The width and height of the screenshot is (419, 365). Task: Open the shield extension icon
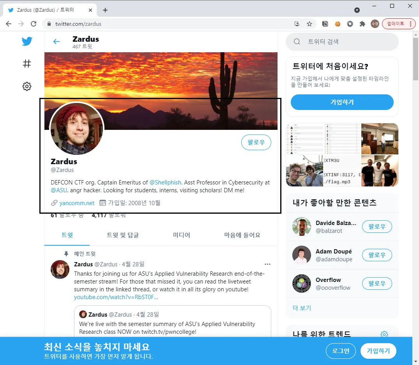pos(350,24)
